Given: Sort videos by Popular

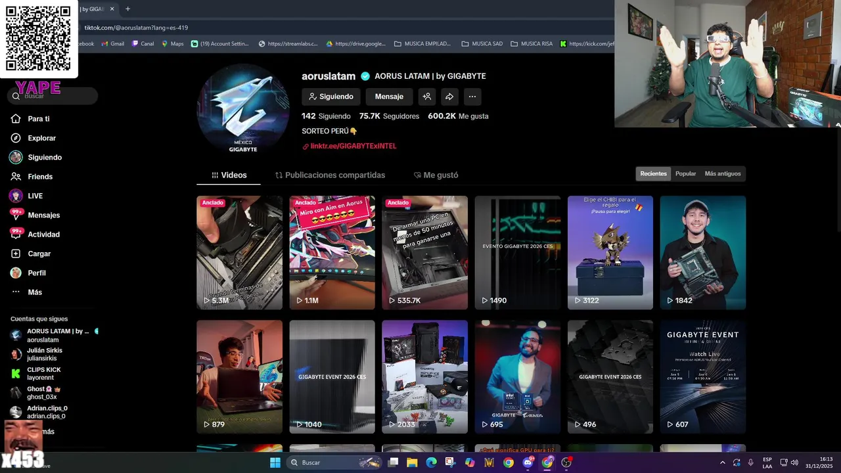Looking at the screenshot, I should (x=685, y=173).
